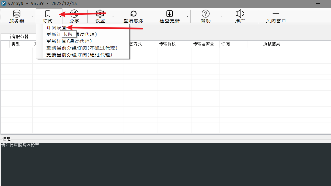Click the 分享 share icon
The height and width of the screenshot is (186, 331).
74,14
